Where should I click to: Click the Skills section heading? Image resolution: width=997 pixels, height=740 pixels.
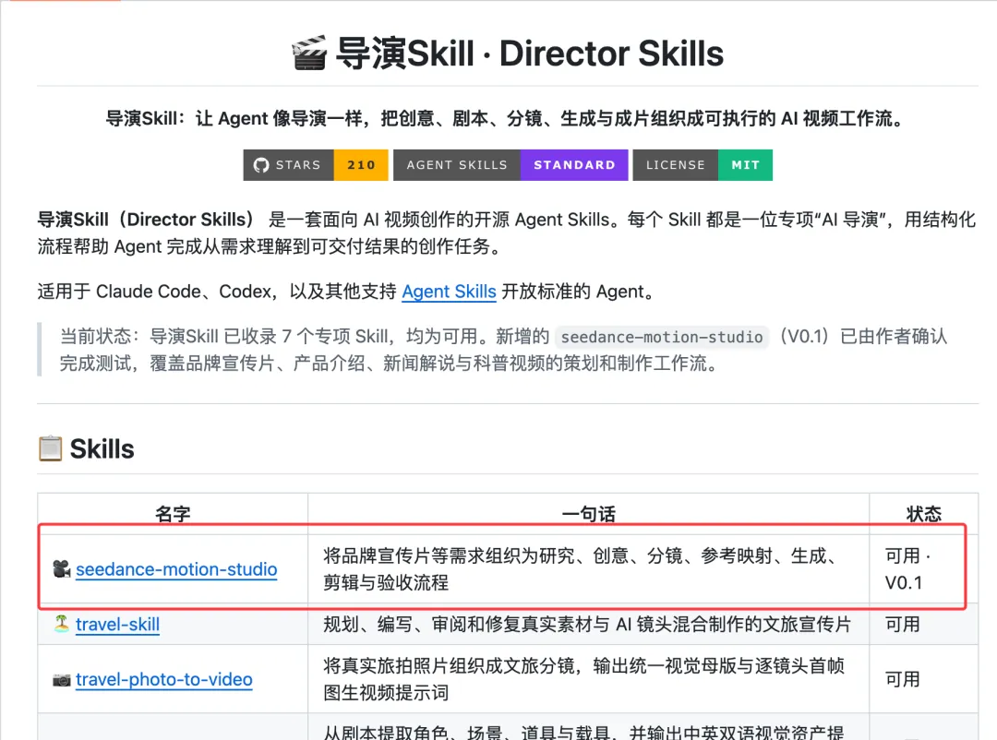tap(102, 448)
